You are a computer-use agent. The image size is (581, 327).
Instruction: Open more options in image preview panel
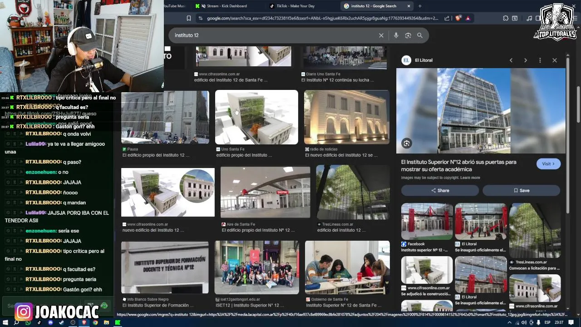pos(540,60)
